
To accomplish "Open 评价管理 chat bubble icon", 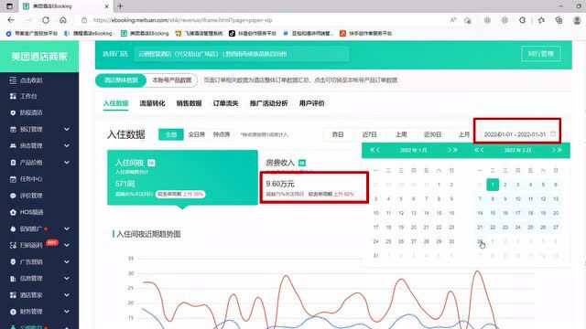I will 13,196.
